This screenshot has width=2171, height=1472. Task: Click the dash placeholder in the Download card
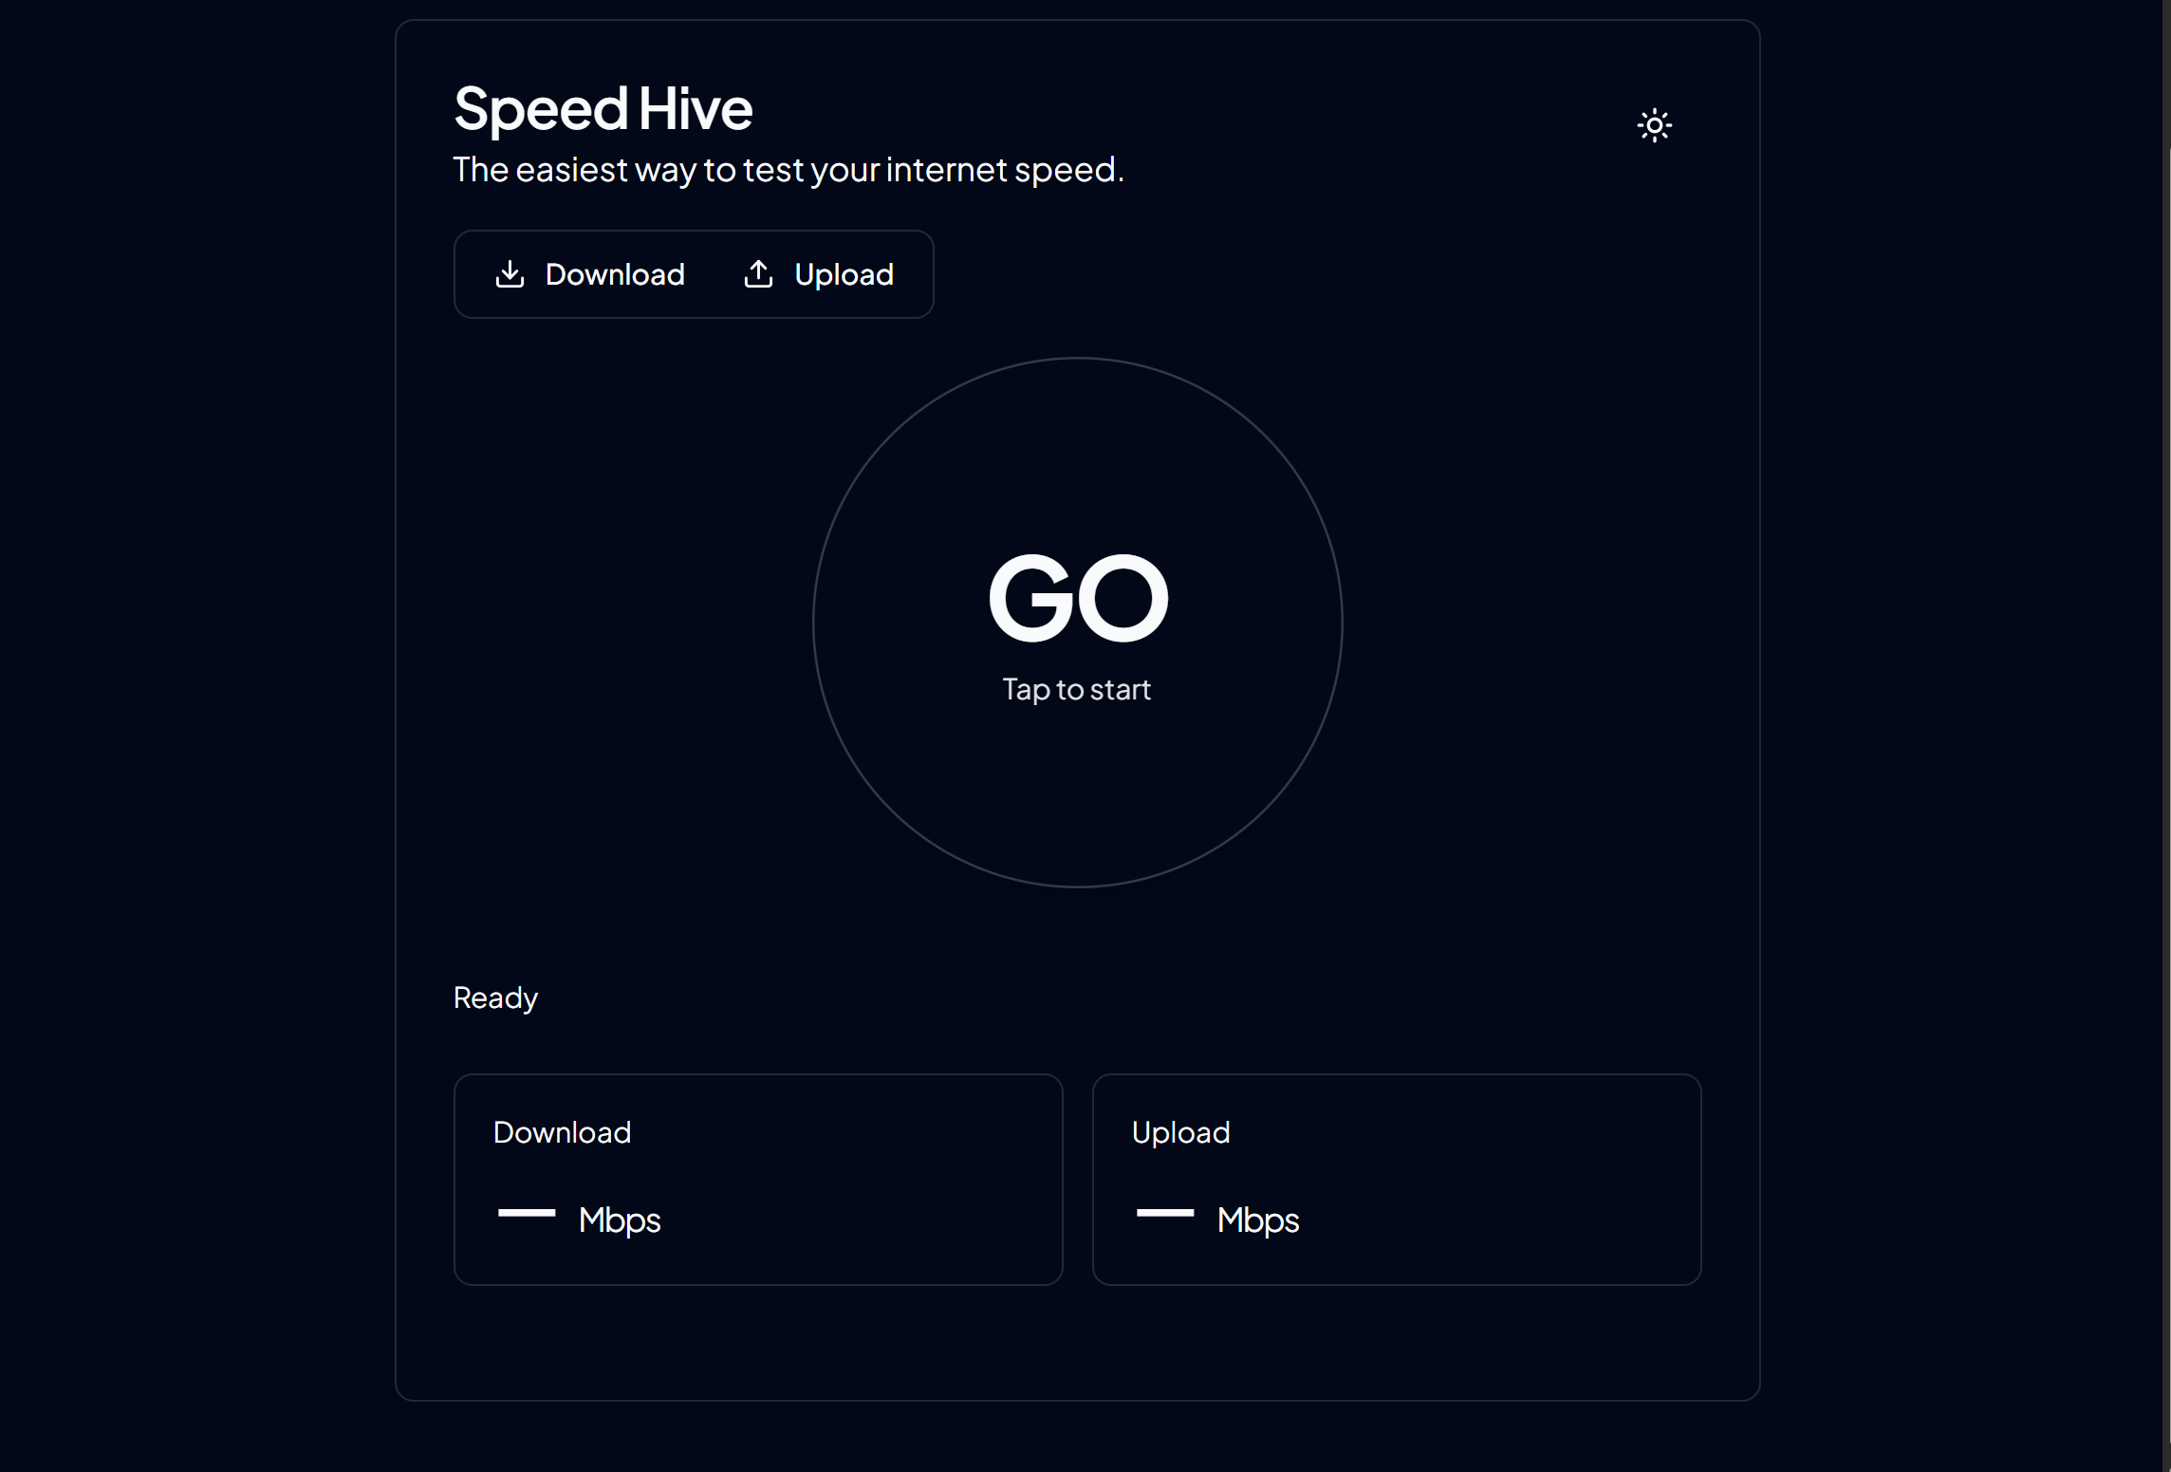tap(527, 1213)
